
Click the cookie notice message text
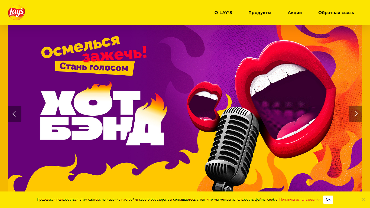[x=157, y=200]
